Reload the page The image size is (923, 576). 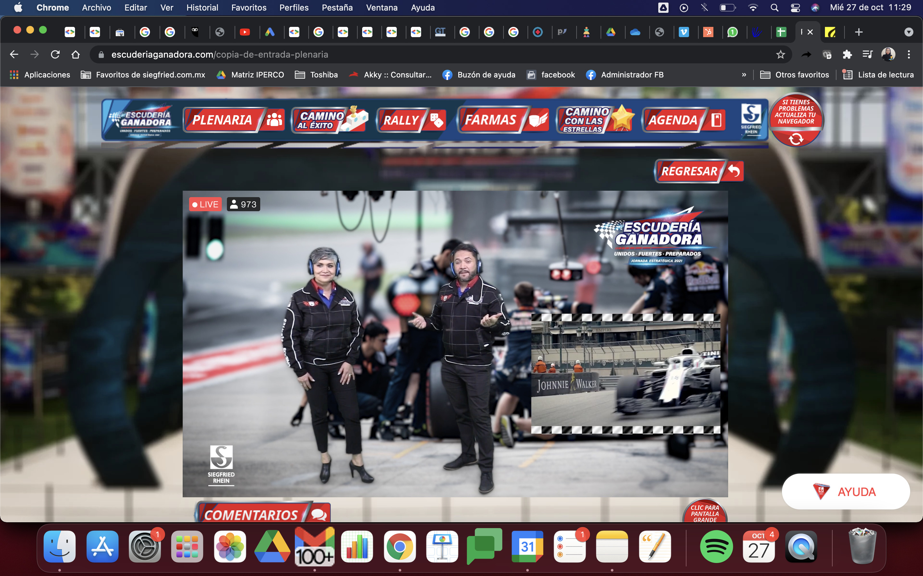[x=55, y=54]
